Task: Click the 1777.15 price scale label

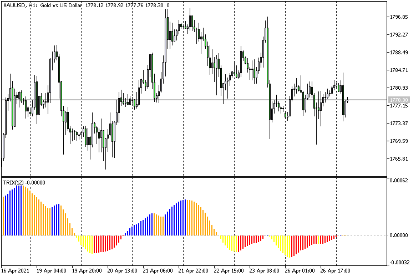Action: click(399, 106)
